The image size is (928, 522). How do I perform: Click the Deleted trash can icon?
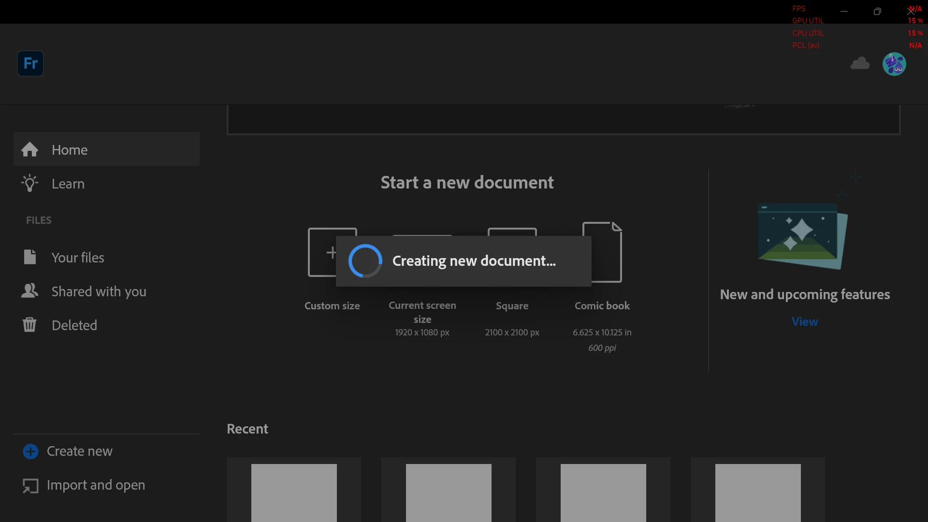[29, 325]
